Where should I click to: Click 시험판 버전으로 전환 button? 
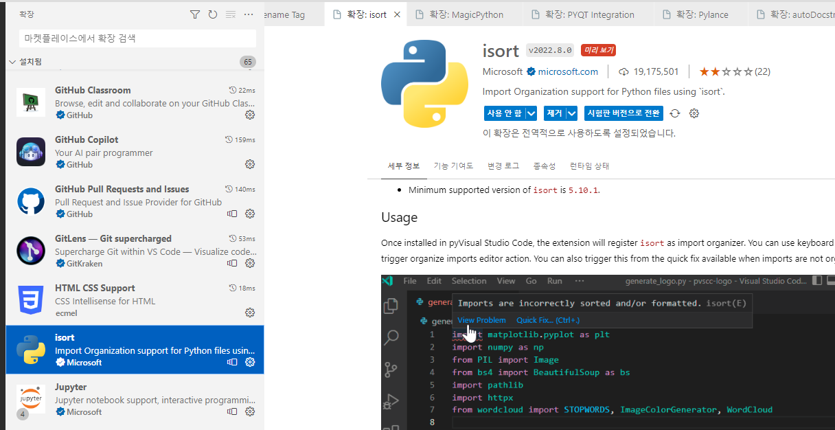pyautogui.click(x=624, y=113)
